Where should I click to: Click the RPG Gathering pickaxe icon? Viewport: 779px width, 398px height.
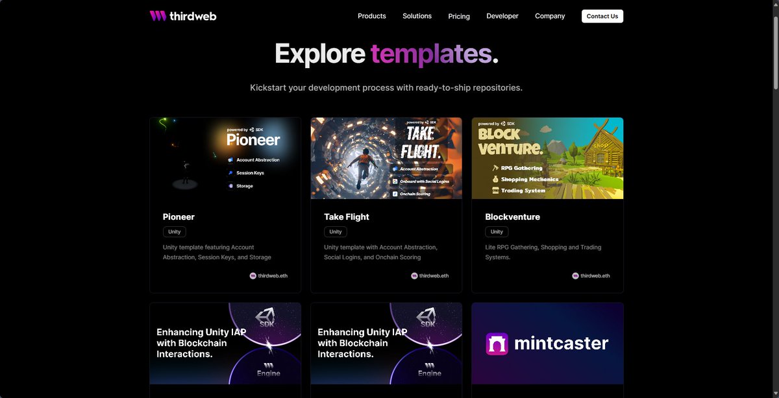pyautogui.click(x=495, y=168)
